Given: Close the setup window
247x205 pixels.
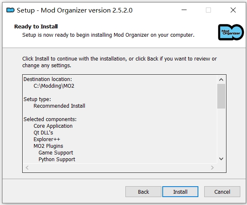Looking at the screenshot, I should coord(233,10).
